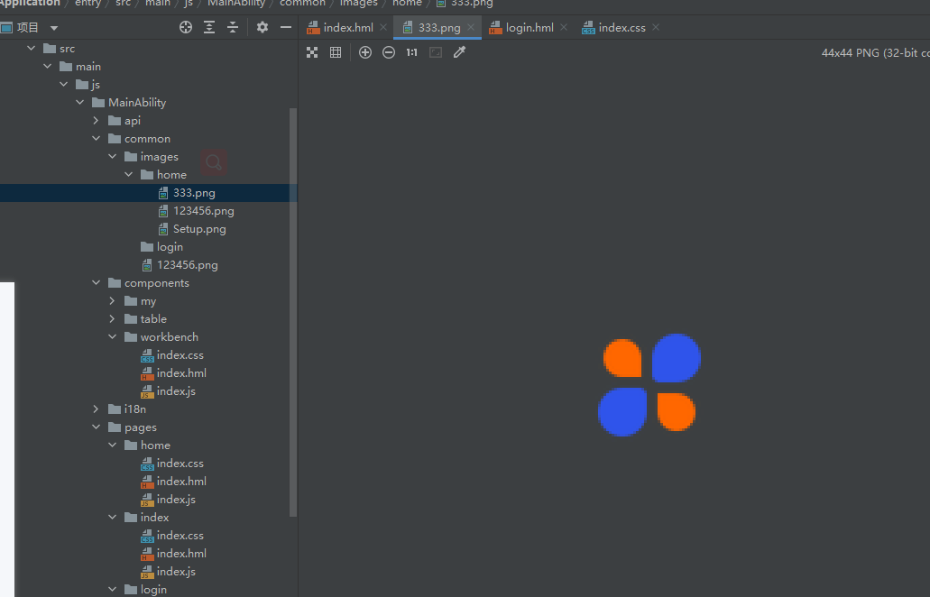Collapse the js folder
Viewport: 930px width, 597px height.
63,84
